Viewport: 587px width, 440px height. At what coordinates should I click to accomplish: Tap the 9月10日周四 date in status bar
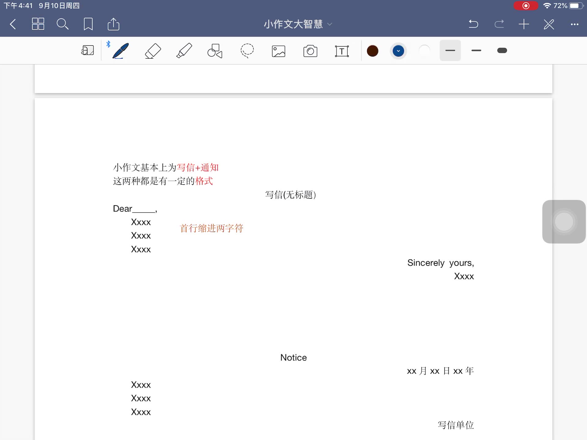pyautogui.click(x=59, y=5)
